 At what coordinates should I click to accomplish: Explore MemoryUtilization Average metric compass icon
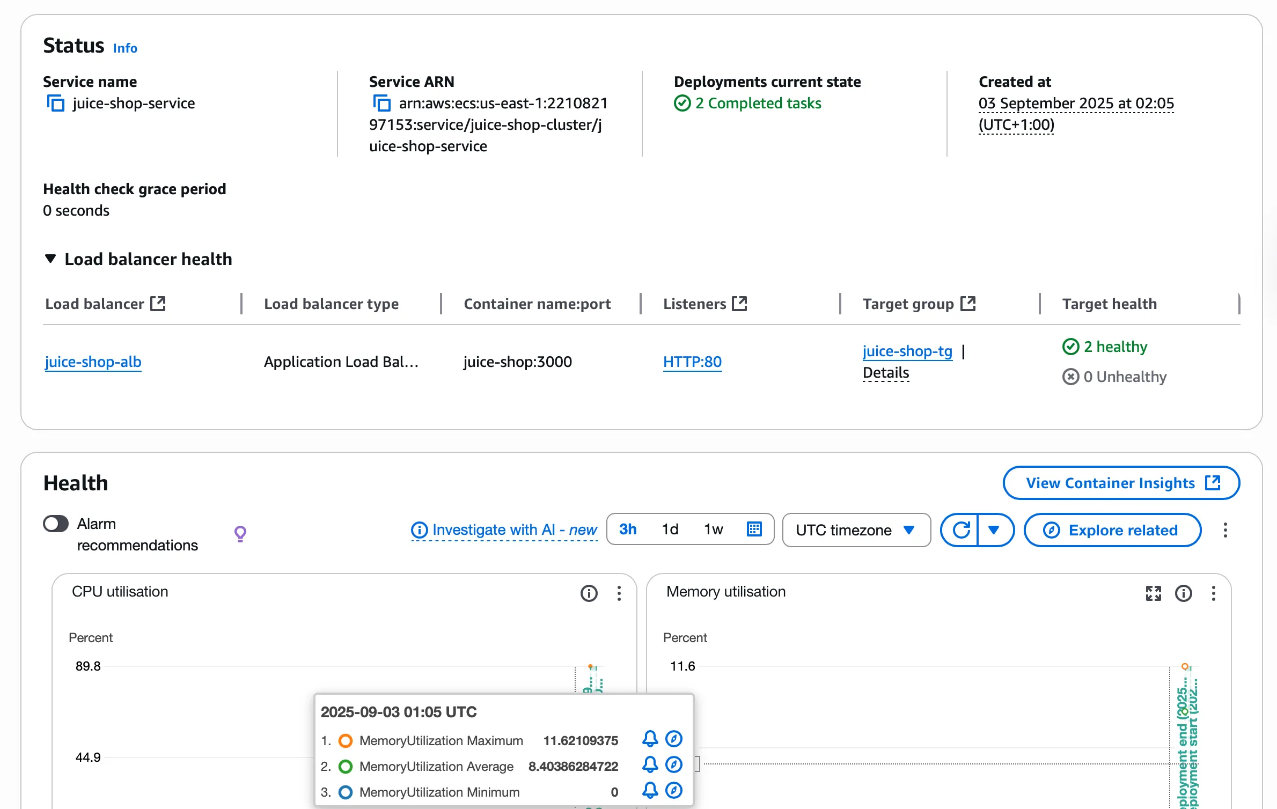coord(674,765)
